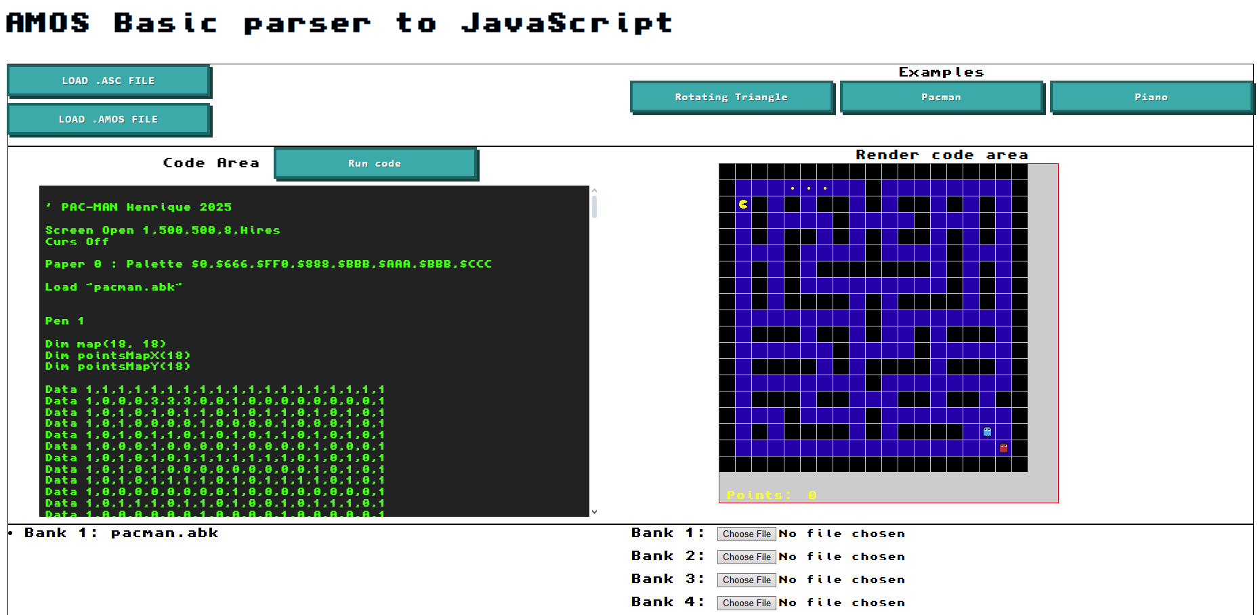Choose a file for Bank 3
The width and height of the screenshot is (1260, 615).
(747, 580)
